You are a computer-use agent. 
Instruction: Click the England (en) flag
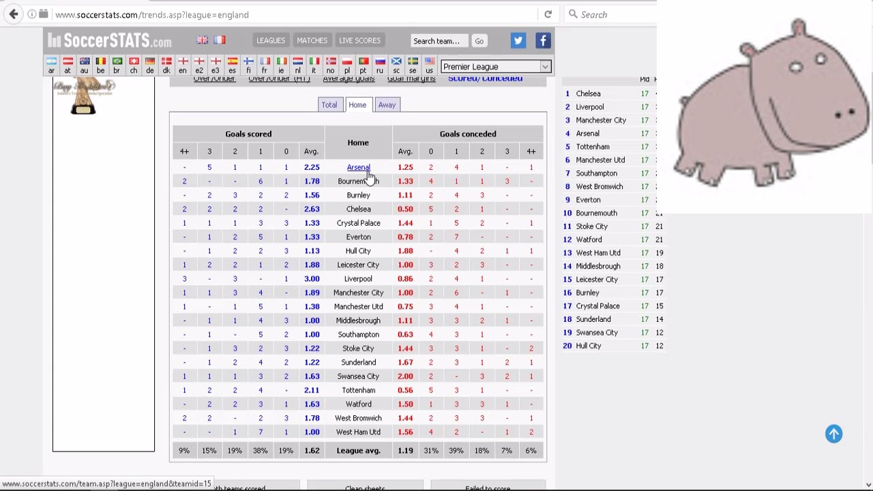(182, 62)
